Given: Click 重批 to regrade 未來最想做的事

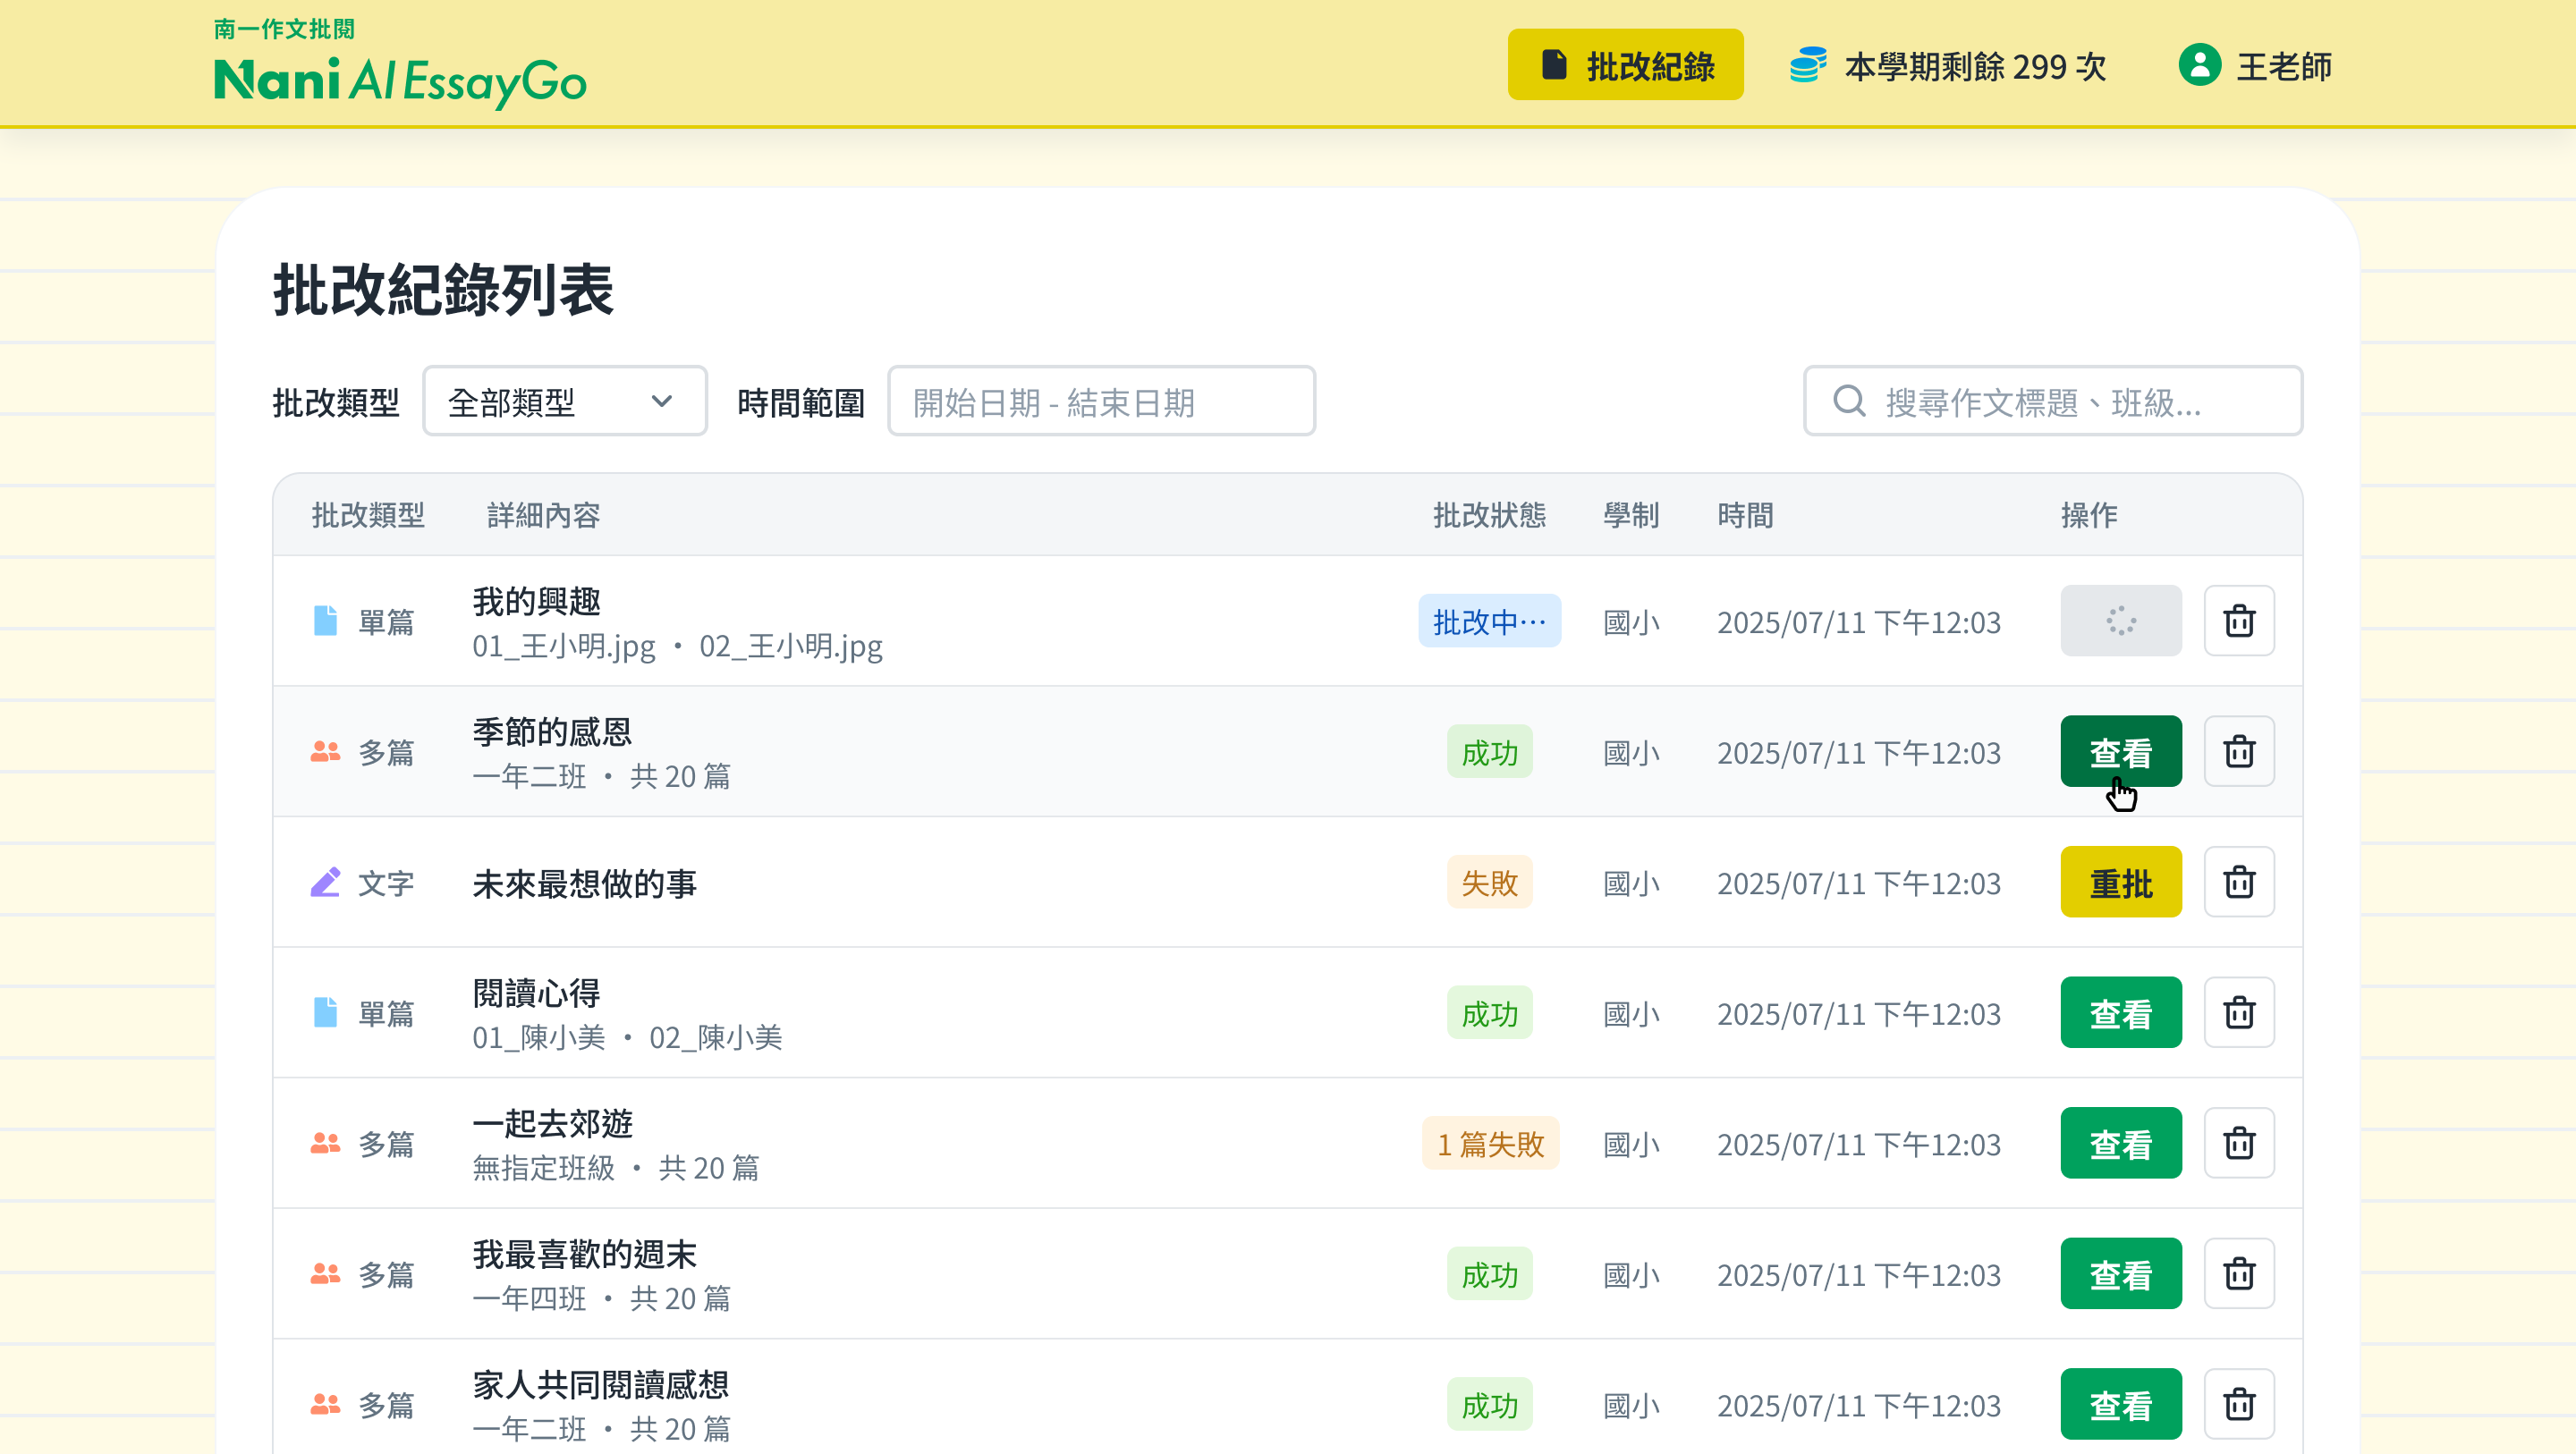Looking at the screenshot, I should (2121, 882).
